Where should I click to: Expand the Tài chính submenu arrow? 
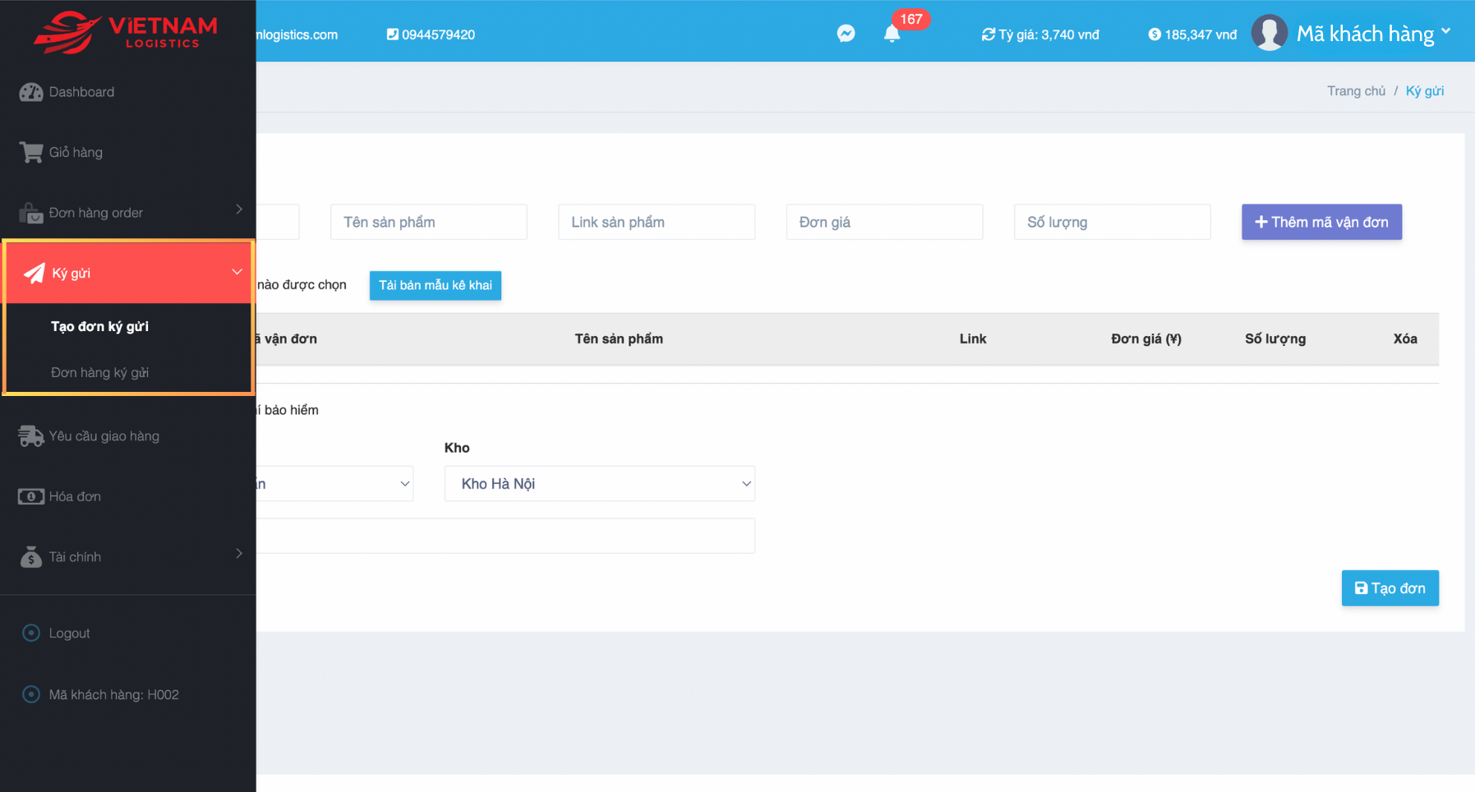239,554
